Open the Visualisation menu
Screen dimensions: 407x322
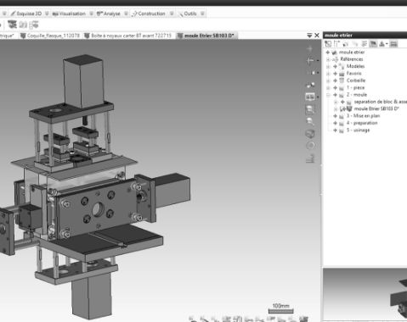[x=69, y=14]
